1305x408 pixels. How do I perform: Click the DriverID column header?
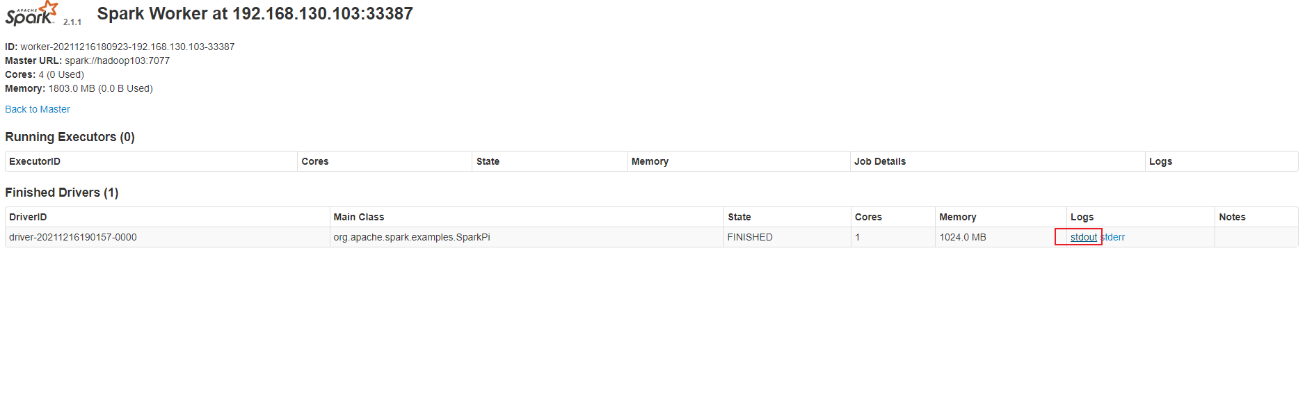tap(28, 217)
